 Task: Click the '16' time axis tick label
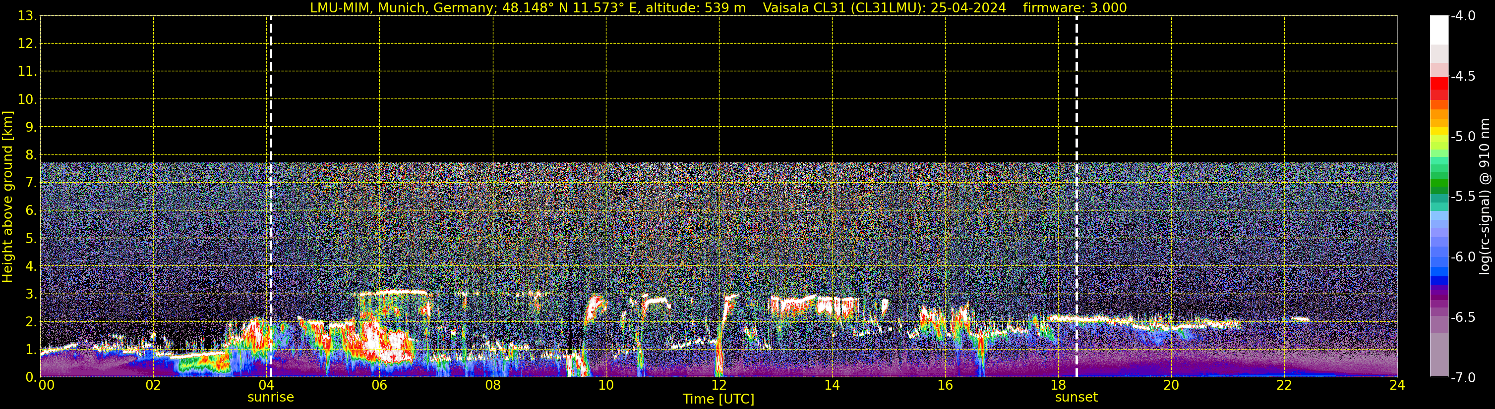946,386
